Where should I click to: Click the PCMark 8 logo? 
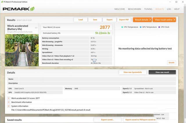(x=19, y=9)
